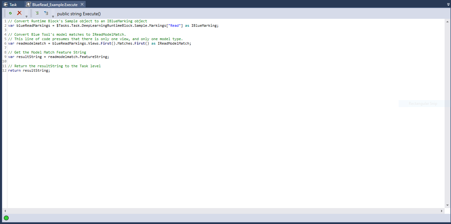The width and height of the screenshot is (451, 224).
Task: Grab the first toolbar's dotted grip handle
Action: click(x=4, y=13)
